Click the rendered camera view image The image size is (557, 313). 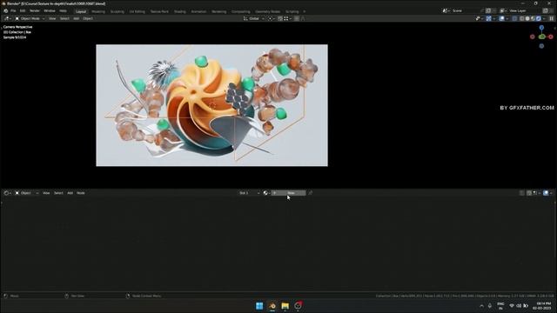(x=212, y=105)
